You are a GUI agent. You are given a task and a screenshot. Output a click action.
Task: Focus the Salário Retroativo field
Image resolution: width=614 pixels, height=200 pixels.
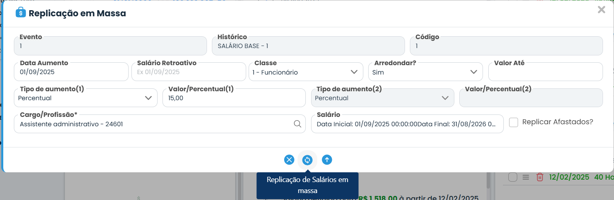tap(189, 72)
